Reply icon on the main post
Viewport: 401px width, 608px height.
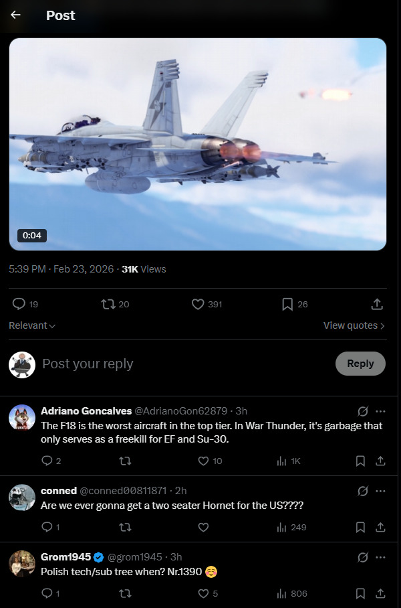tap(19, 304)
